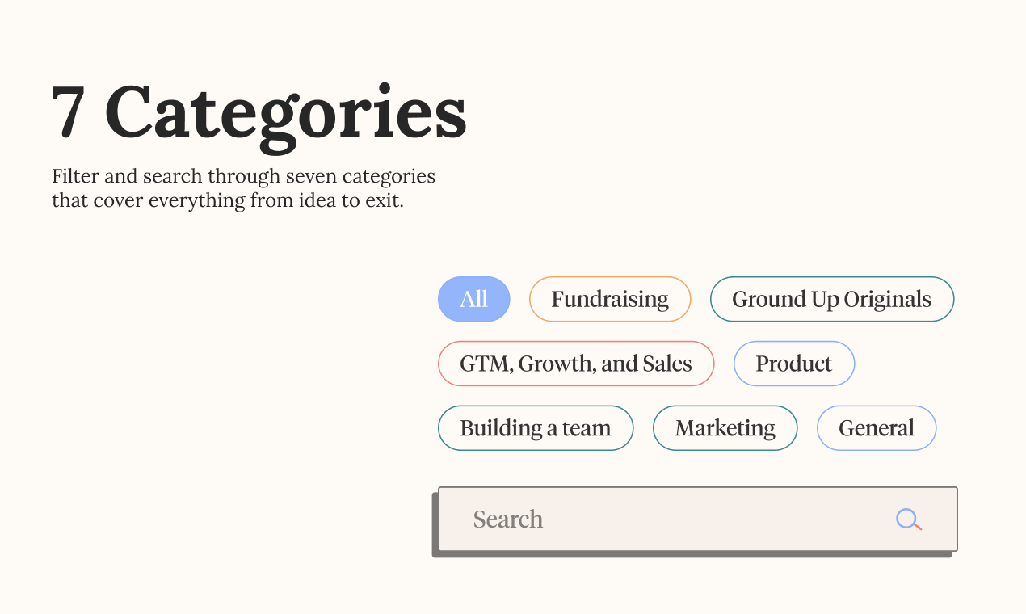Click the blue-outlined Product pill

pyautogui.click(x=794, y=364)
